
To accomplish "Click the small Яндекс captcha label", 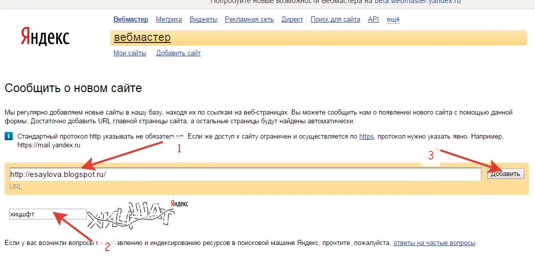I will (x=179, y=204).
